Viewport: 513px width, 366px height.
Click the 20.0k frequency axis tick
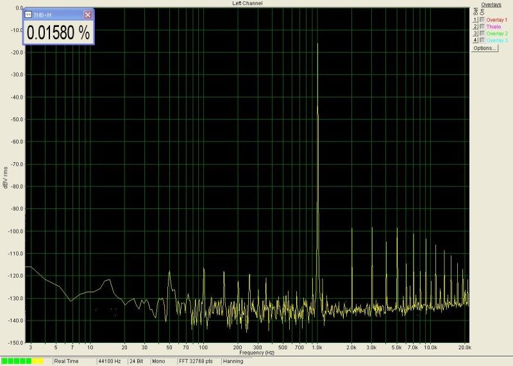[x=464, y=347]
